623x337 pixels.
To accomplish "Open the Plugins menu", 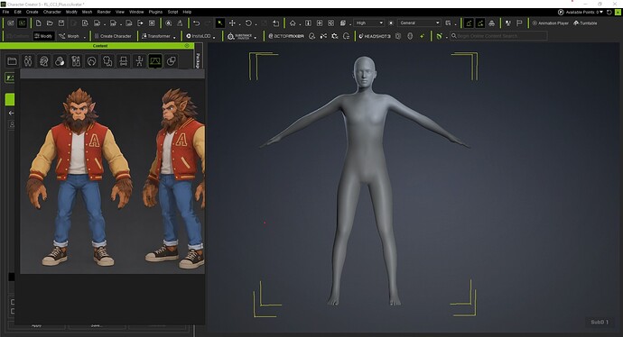I will 155,12.
